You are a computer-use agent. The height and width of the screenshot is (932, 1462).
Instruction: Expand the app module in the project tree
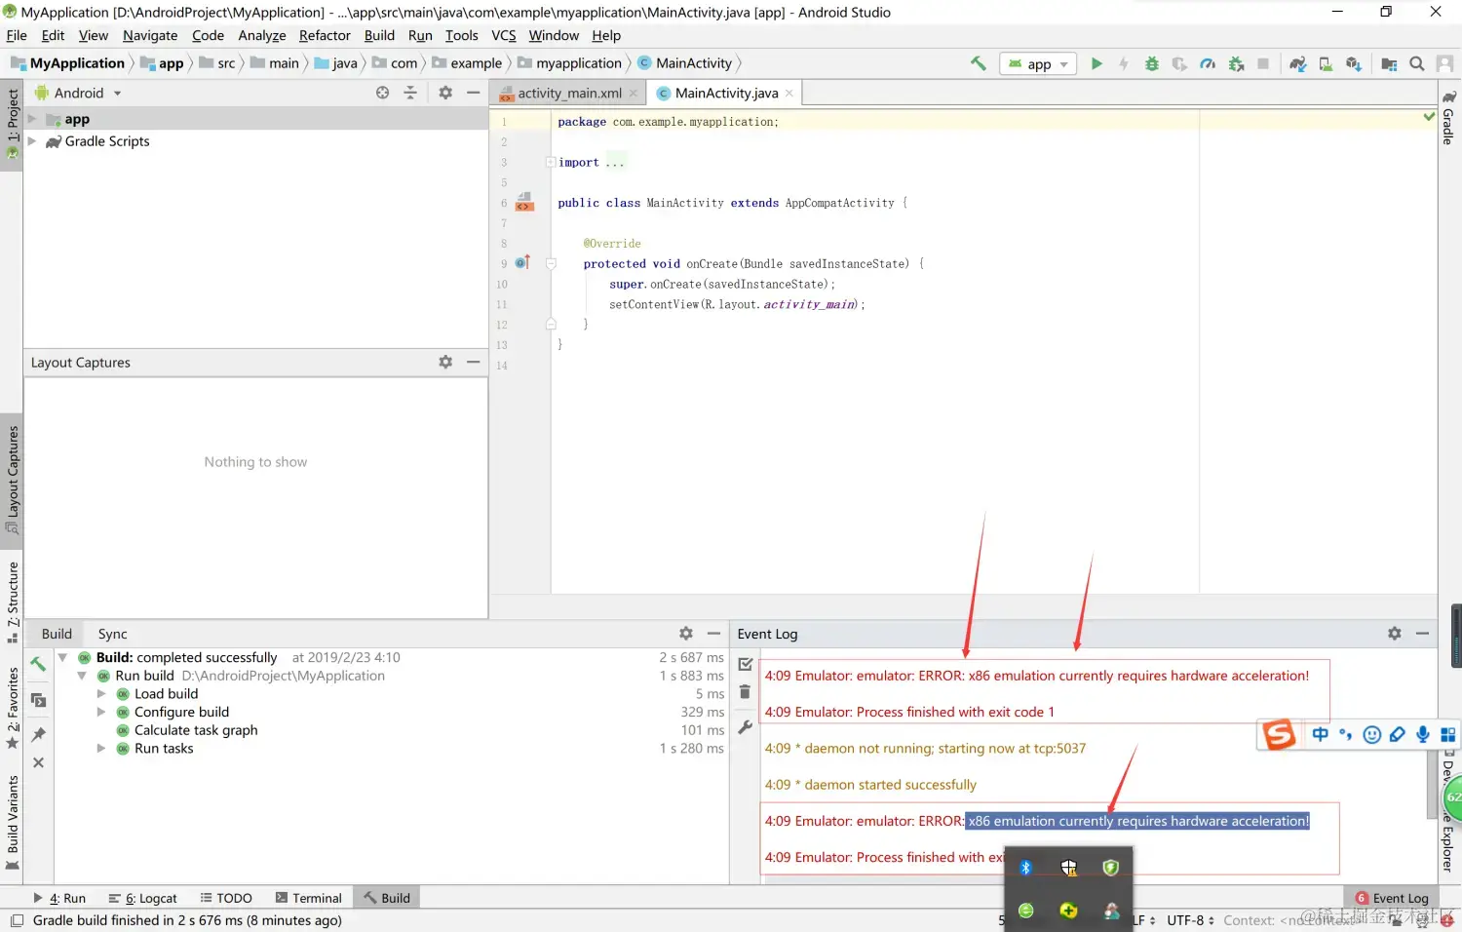(x=32, y=119)
